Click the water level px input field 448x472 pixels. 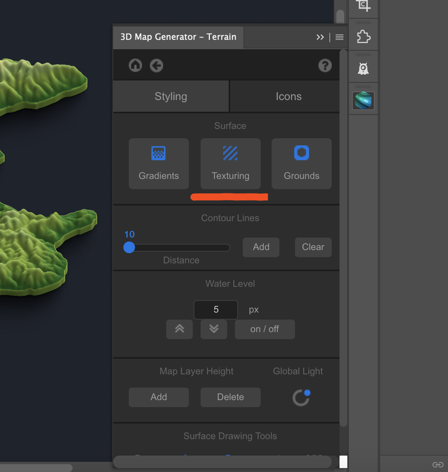coord(216,310)
